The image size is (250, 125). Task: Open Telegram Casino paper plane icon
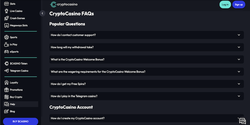pos(6,71)
